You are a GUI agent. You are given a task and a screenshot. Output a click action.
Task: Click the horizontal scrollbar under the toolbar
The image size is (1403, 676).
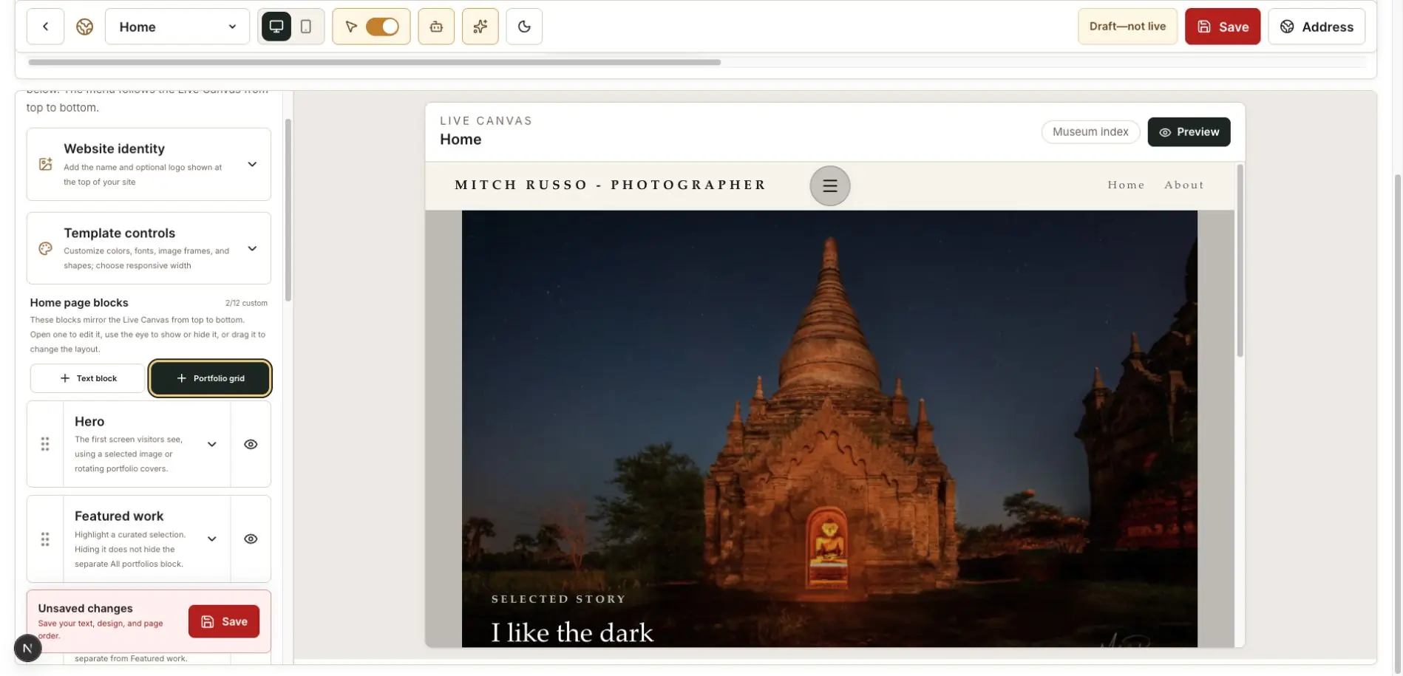tap(374, 62)
